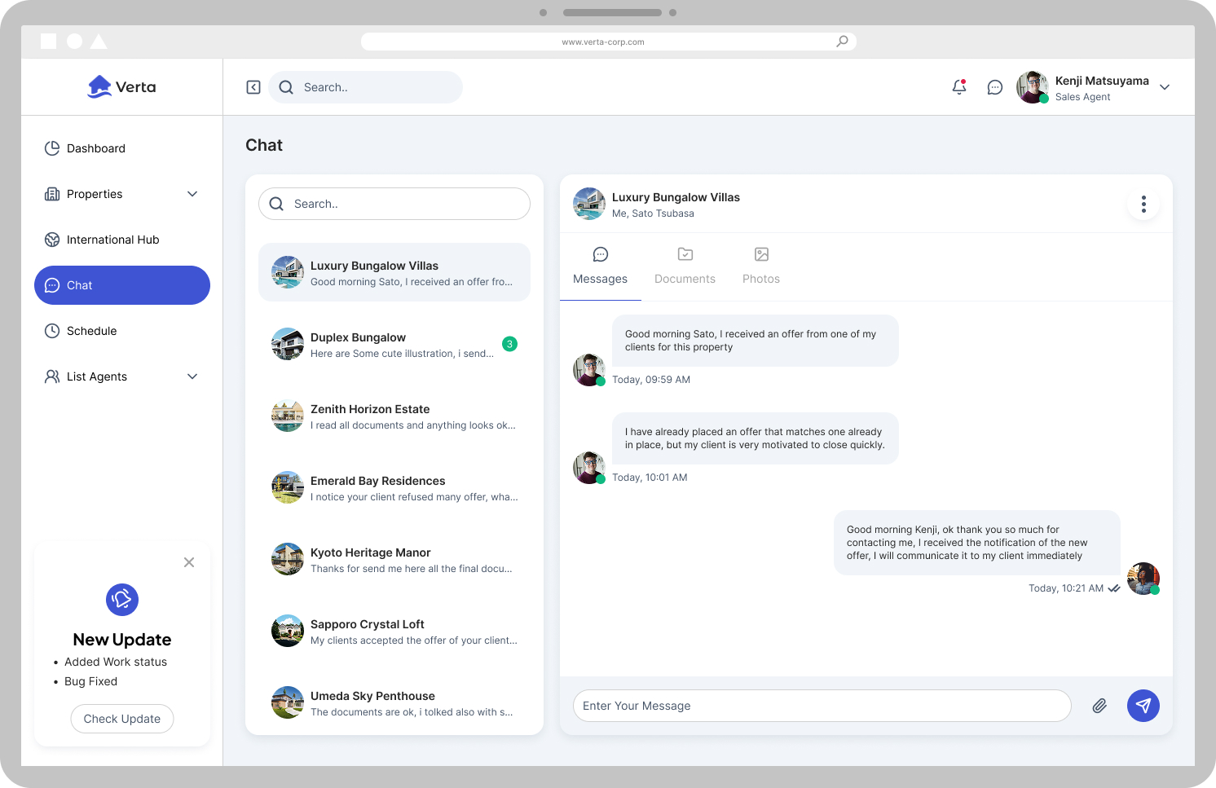Click the 'Added Work status' bullet

pos(116,662)
